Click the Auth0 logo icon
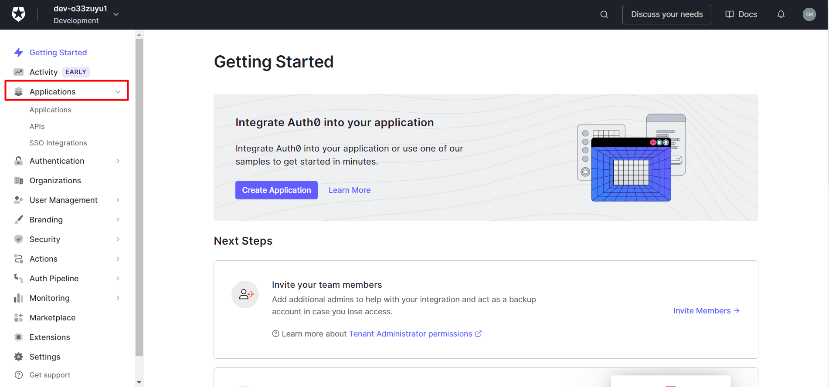Viewport: 829px width, 387px height. click(x=18, y=14)
